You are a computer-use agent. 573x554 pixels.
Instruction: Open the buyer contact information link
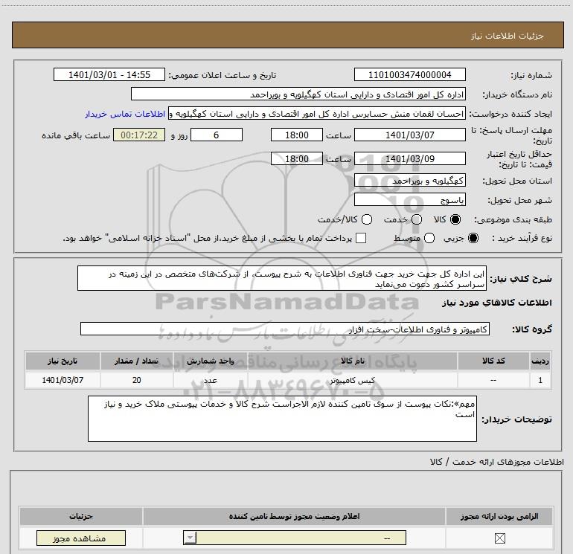[x=125, y=114]
